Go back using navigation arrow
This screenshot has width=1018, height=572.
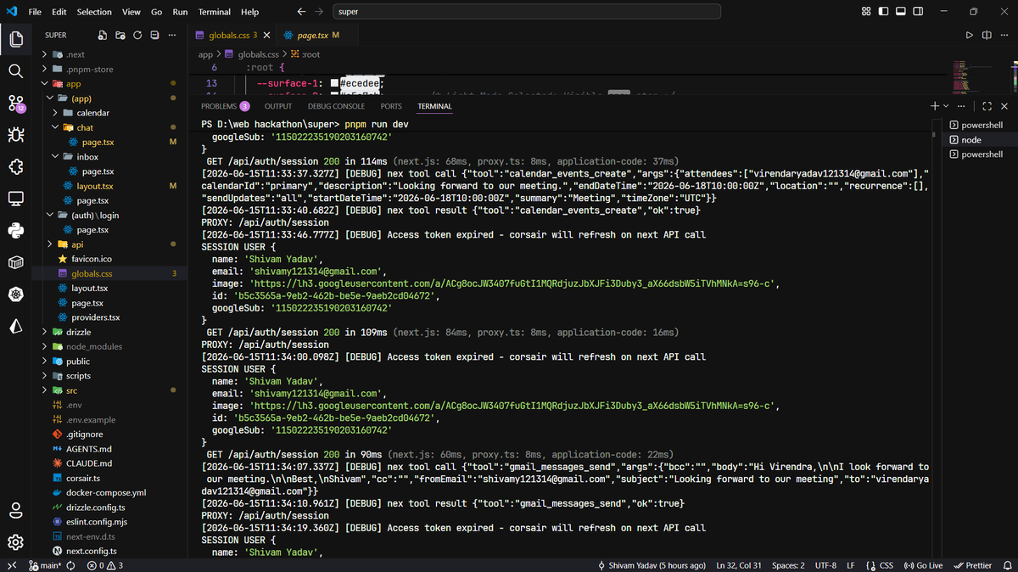coord(301,12)
